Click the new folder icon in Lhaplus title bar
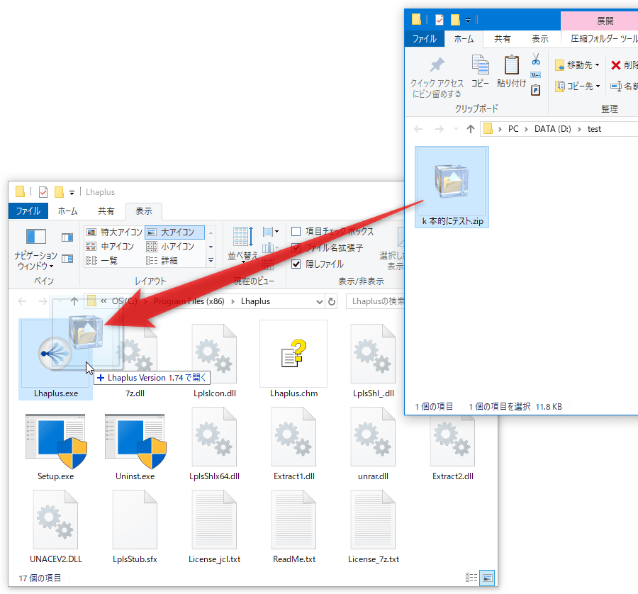638x594 pixels. 59,191
